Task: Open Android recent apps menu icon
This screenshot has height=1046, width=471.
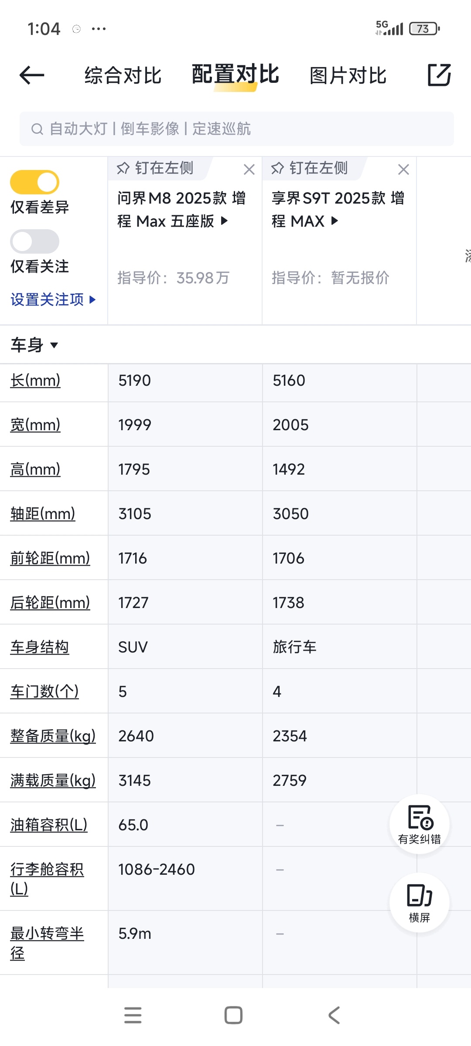Action: click(133, 1015)
